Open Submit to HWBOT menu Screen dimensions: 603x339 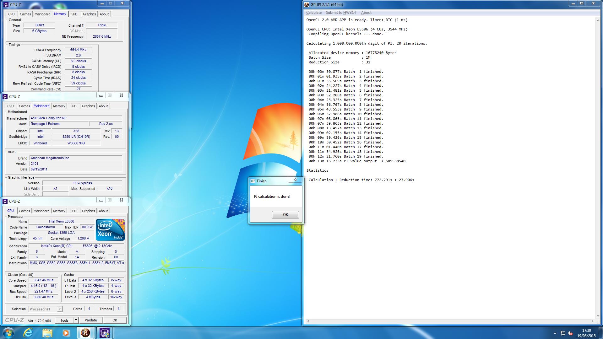point(341,13)
